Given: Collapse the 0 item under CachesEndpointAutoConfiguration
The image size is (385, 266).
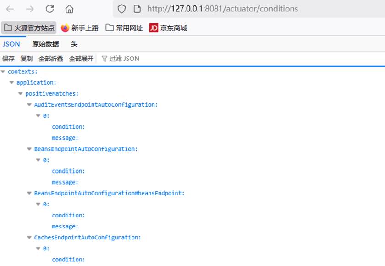Looking at the screenshot, I should coord(38,249).
